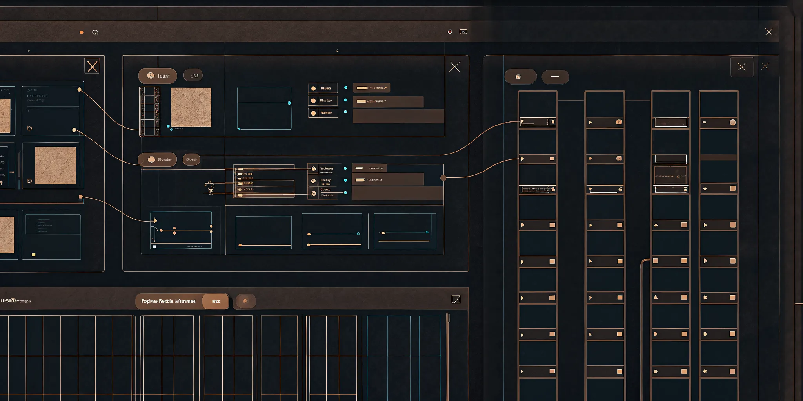
Task: Toggle the square in the first column's fourth row
Action: (552, 225)
